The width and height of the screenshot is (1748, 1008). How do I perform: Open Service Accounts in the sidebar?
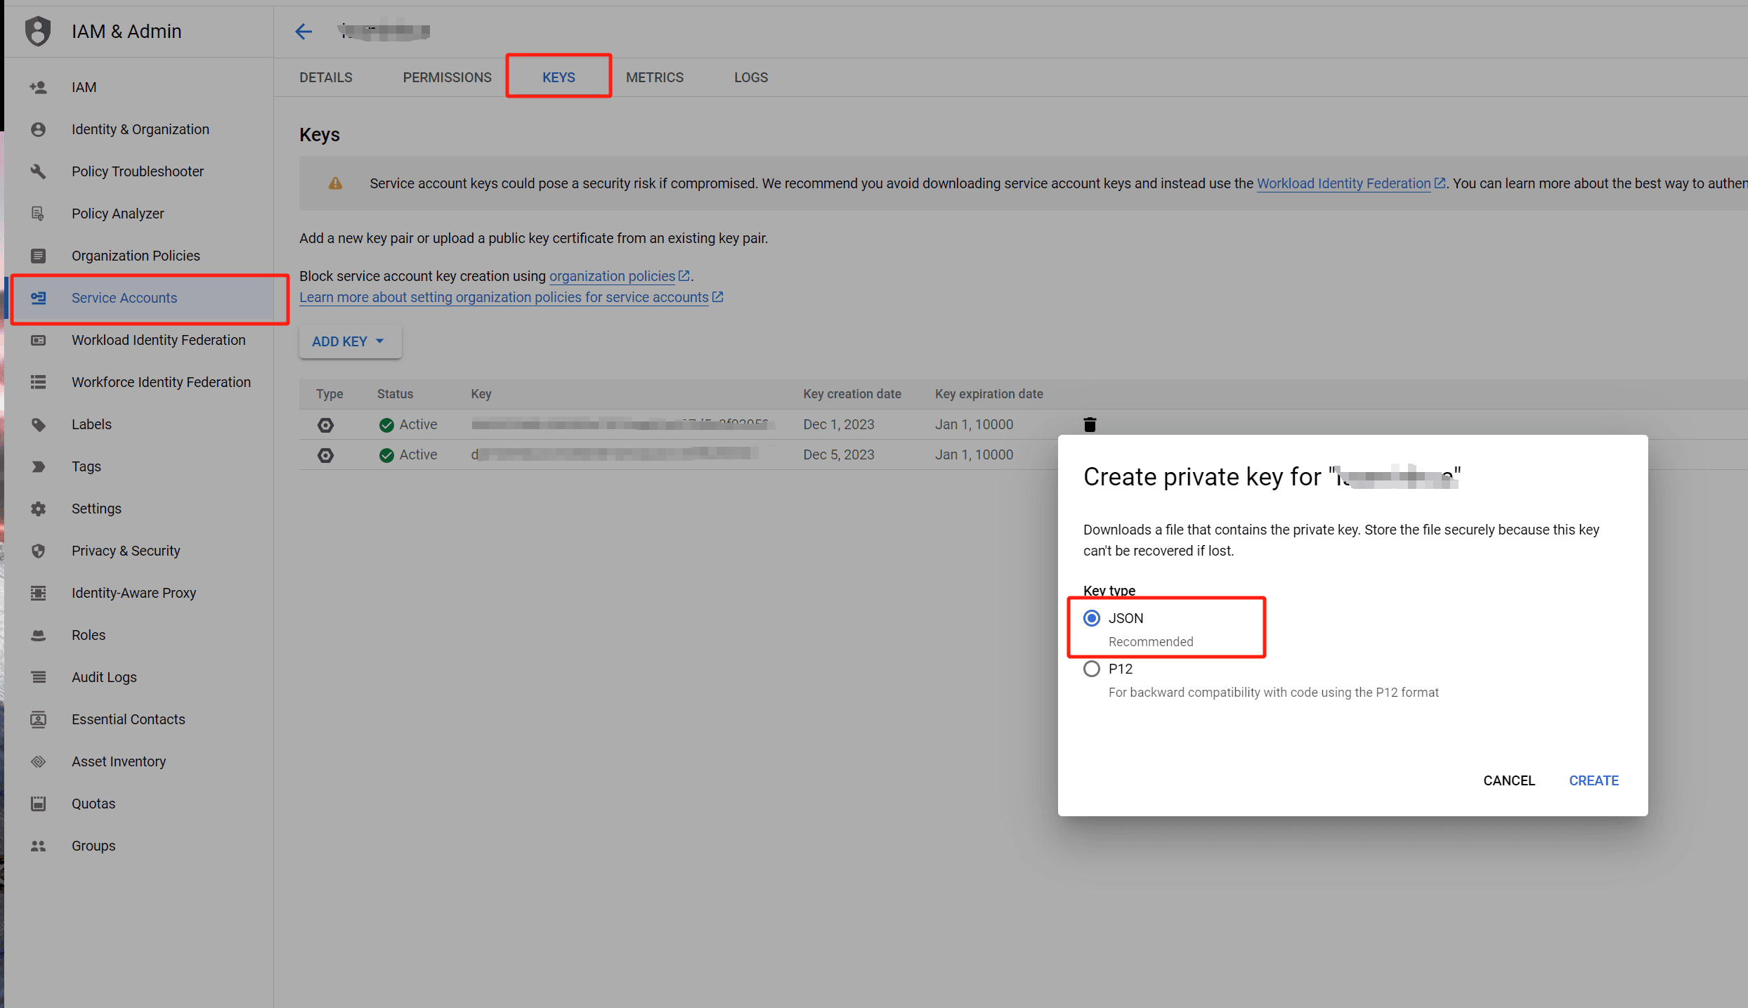141,298
